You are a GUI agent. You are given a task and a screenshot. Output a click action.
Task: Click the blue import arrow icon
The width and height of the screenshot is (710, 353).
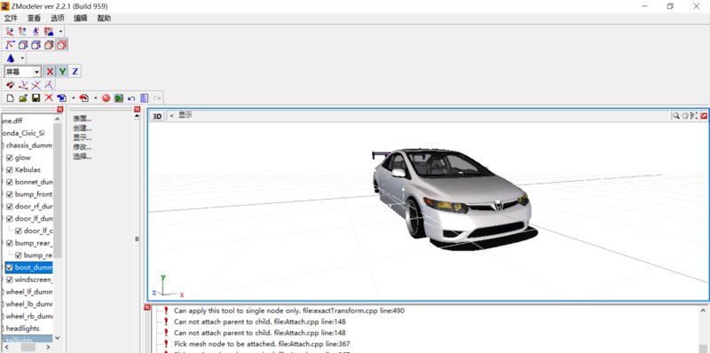pos(61,98)
